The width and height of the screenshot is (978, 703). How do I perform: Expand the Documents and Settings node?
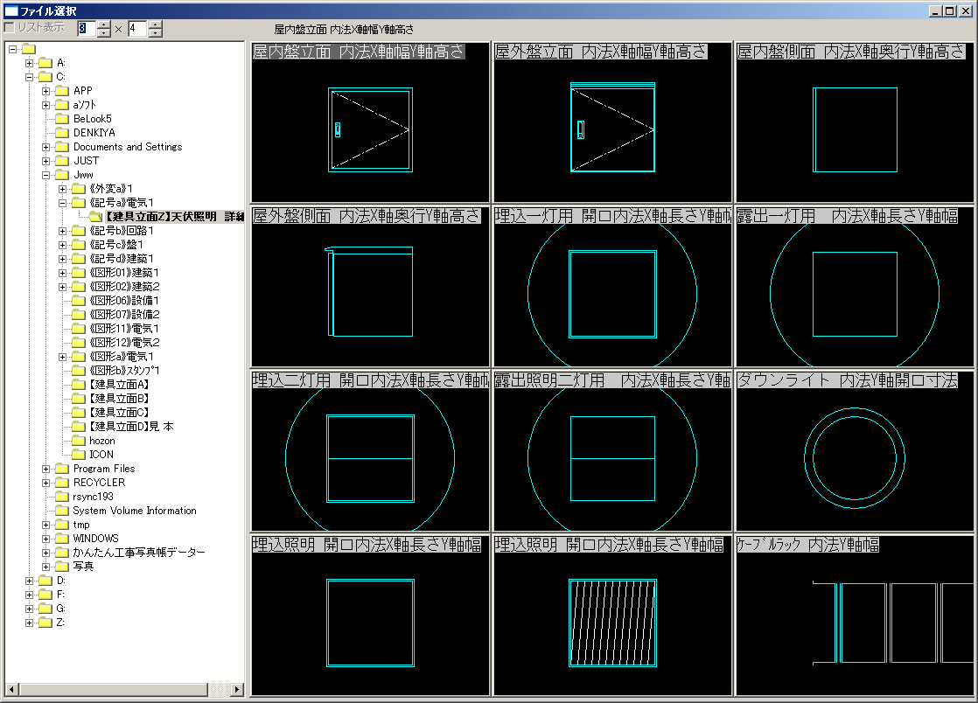pos(46,147)
